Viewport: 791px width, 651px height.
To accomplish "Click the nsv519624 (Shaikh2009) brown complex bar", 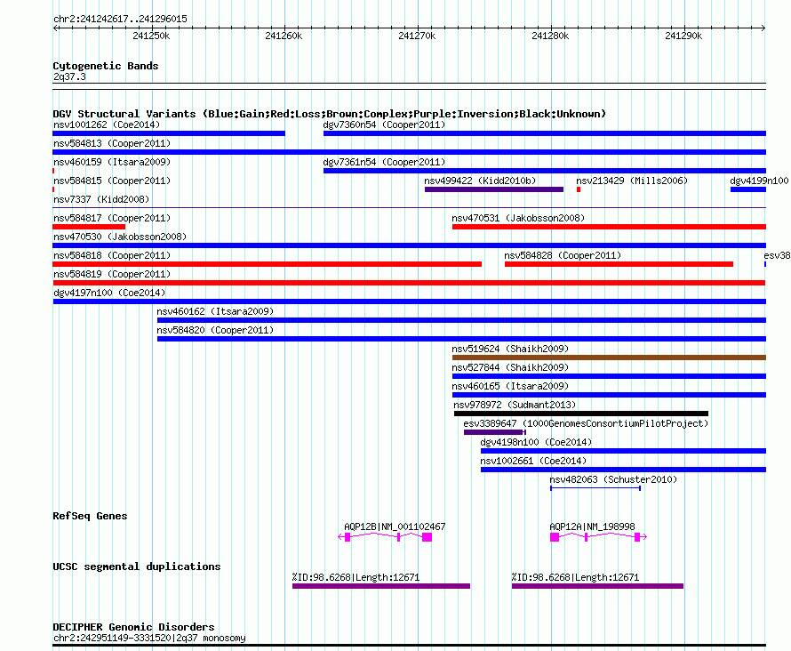I will (609, 358).
